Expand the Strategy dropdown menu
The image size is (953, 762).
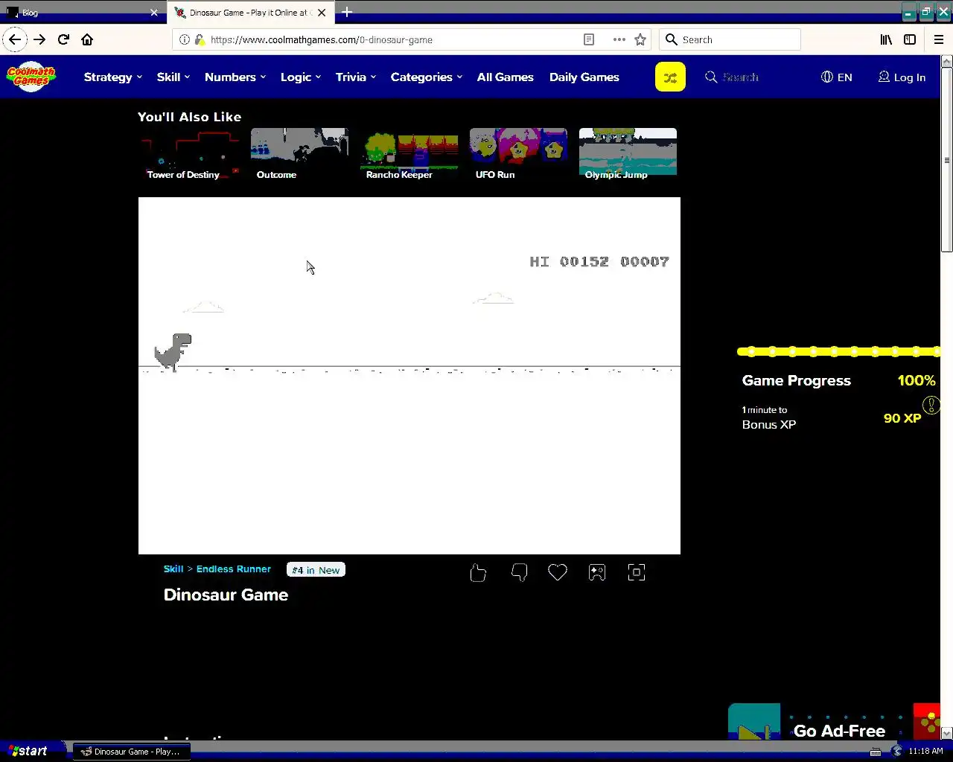click(113, 77)
